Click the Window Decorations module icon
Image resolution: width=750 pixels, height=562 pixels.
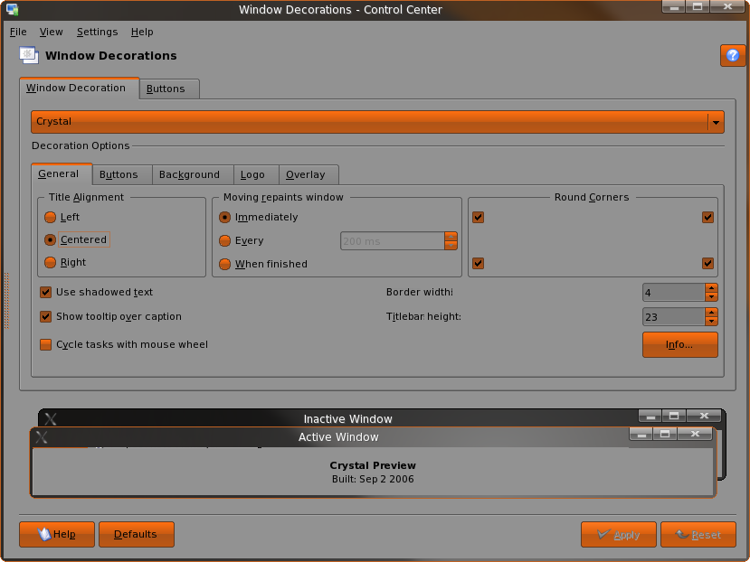coord(29,55)
